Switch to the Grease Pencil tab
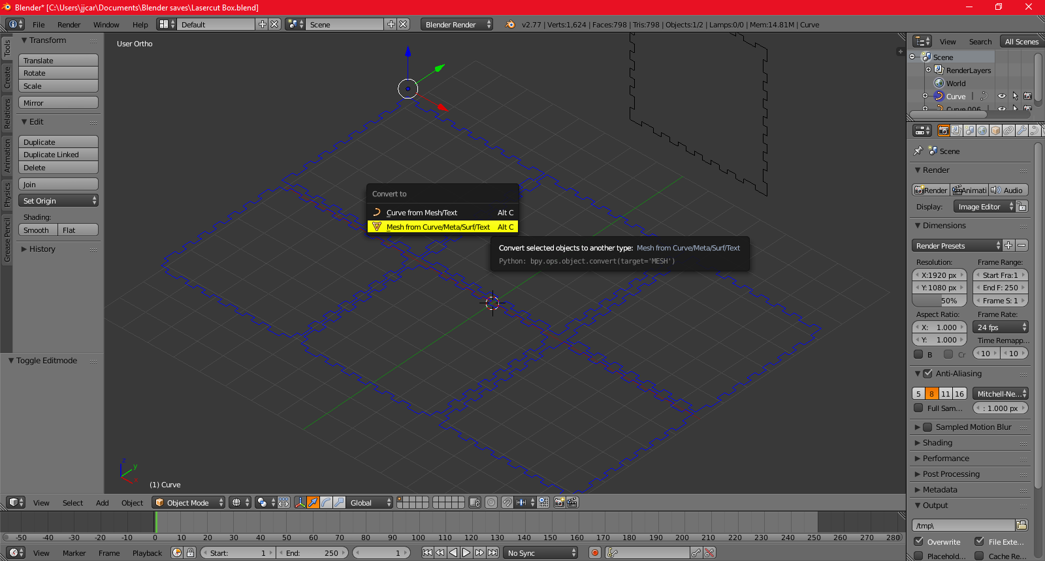The image size is (1045, 561). (x=7, y=240)
